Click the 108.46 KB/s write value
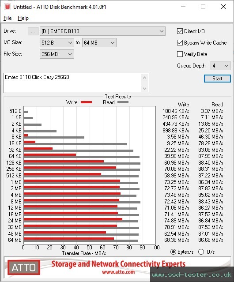 tap(176, 111)
